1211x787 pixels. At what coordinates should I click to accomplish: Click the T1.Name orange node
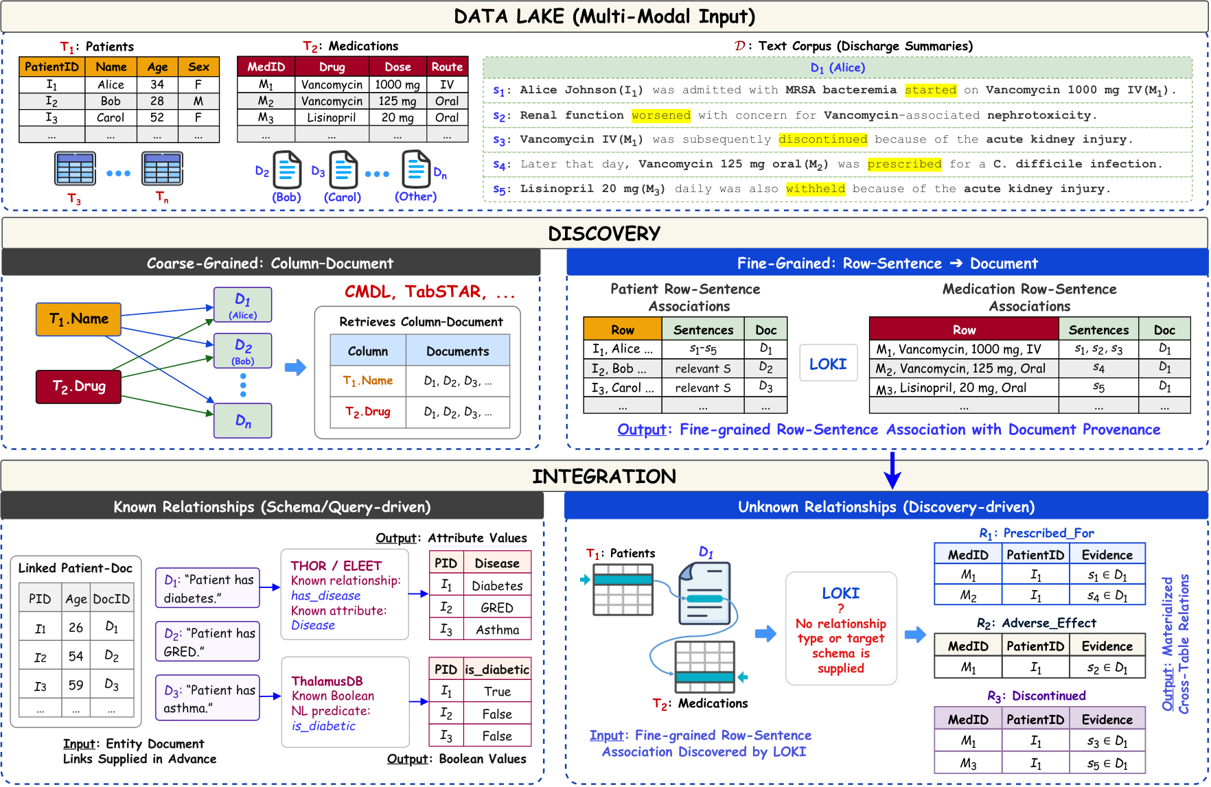(x=78, y=319)
